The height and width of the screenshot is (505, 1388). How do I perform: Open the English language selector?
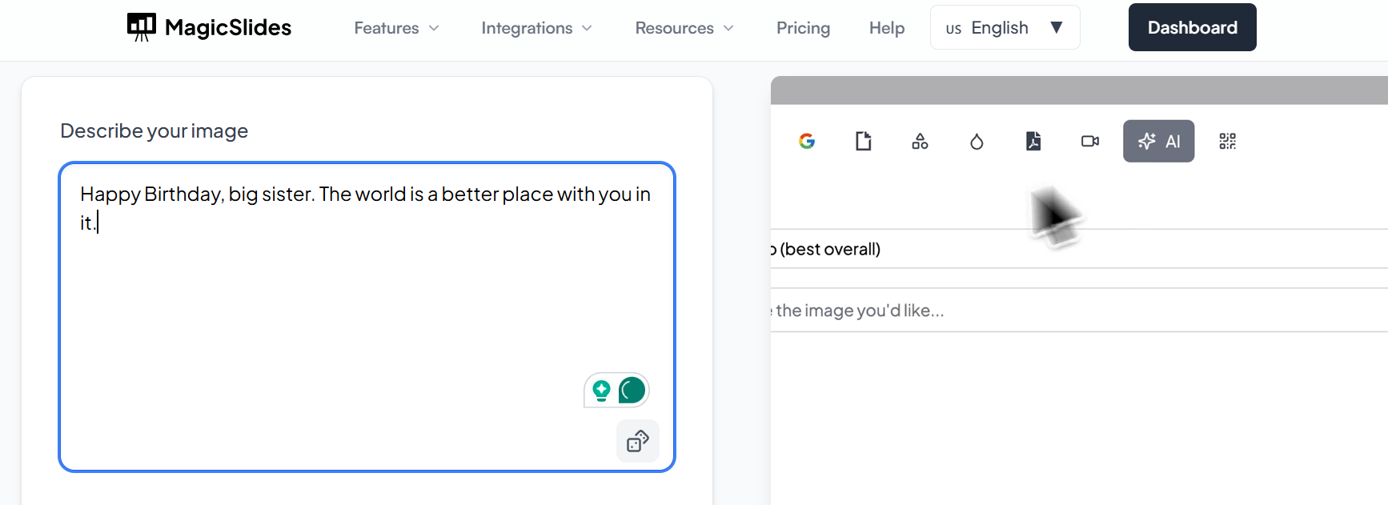point(1005,28)
